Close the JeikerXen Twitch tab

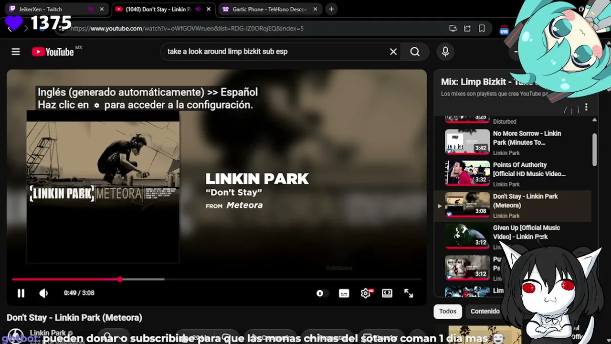[102, 9]
